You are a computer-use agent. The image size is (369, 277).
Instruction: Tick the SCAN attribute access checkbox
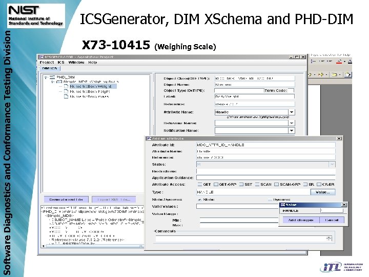(257, 185)
